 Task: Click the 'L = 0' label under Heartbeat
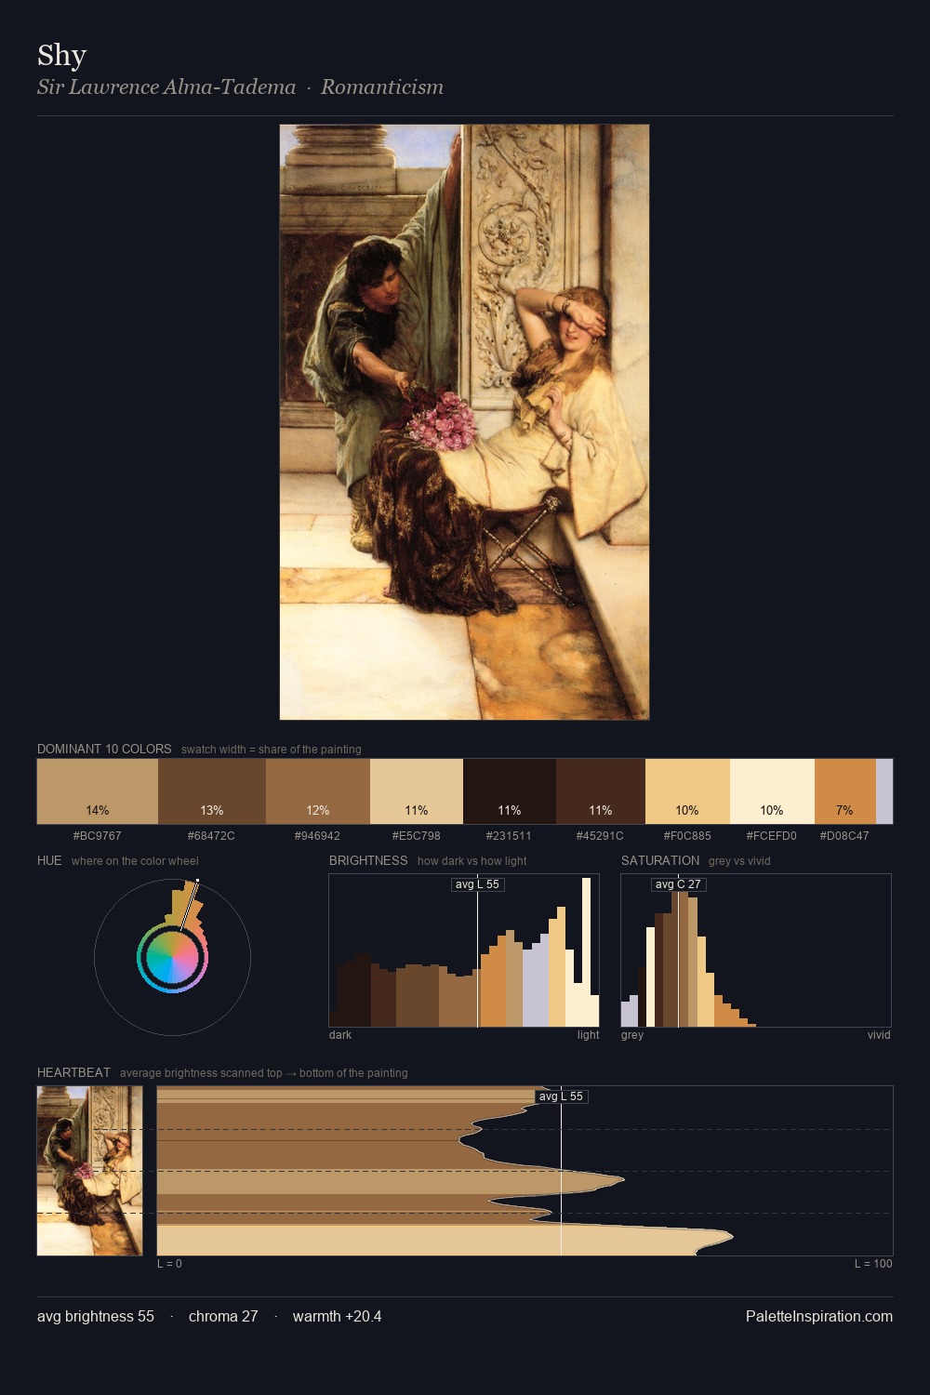pyautogui.click(x=169, y=1263)
